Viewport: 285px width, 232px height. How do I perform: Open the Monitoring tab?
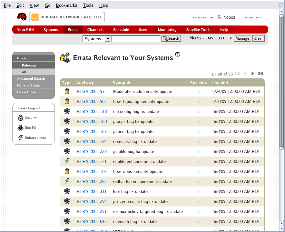click(x=167, y=30)
